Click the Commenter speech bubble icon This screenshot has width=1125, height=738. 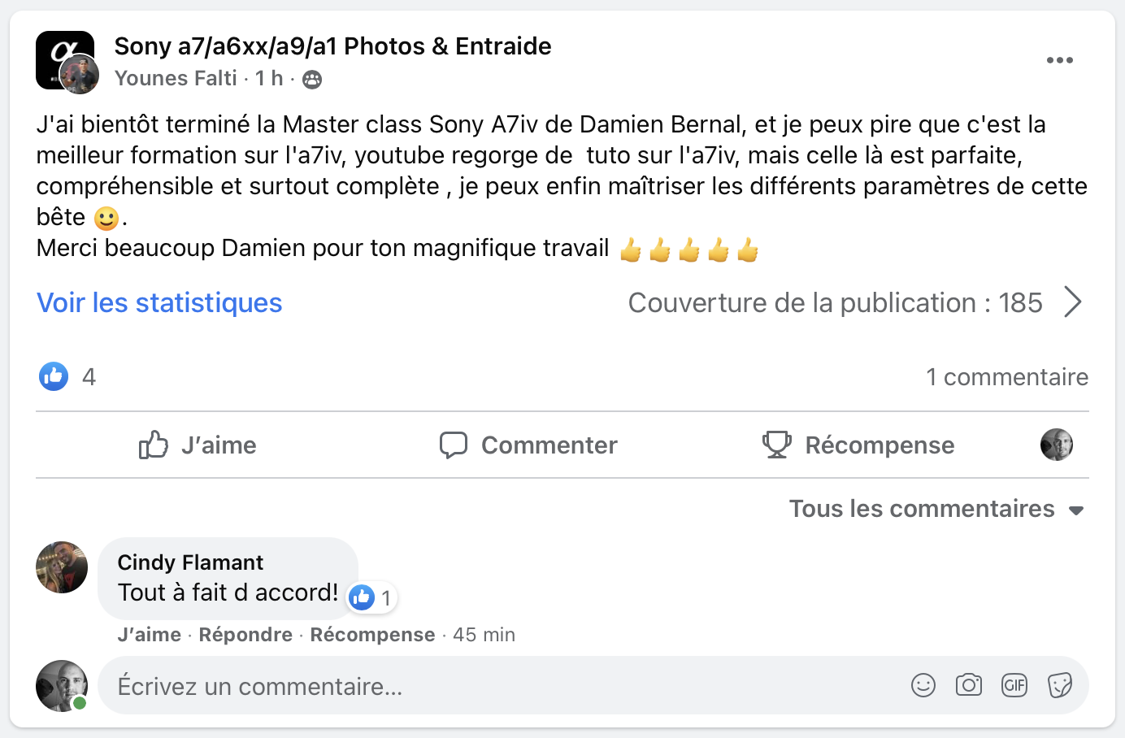453,445
